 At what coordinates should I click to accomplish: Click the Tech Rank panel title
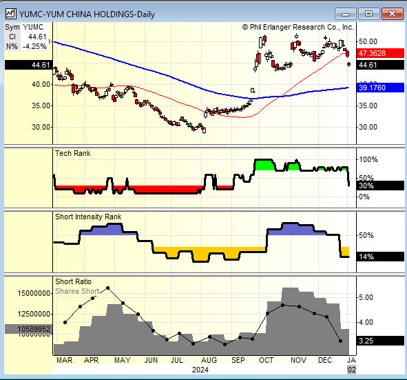point(73,153)
